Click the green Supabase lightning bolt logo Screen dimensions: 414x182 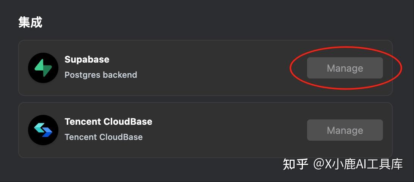43,68
